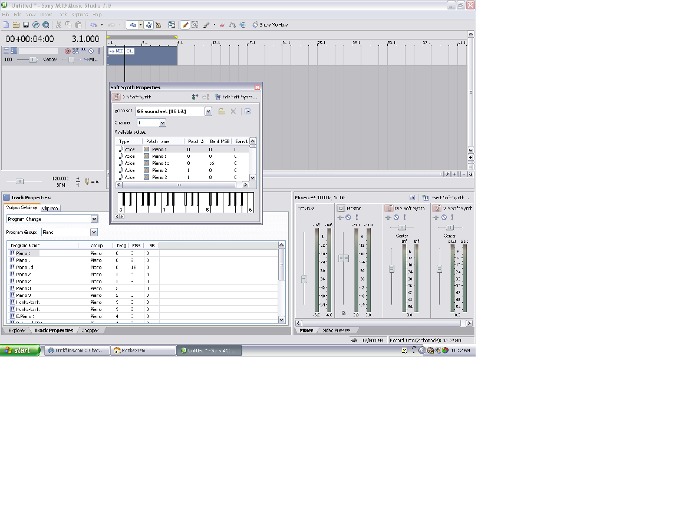679x509 pixels.
Task: Open the GS sound set voice set dropdown
Action: [x=208, y=112]
